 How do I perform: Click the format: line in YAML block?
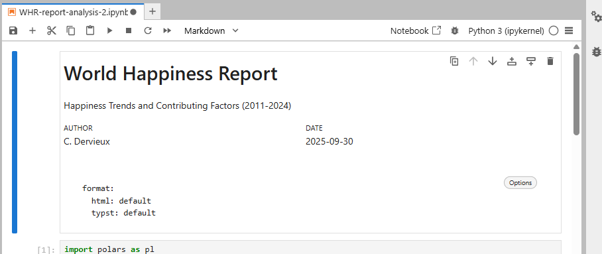coord(98,188)
